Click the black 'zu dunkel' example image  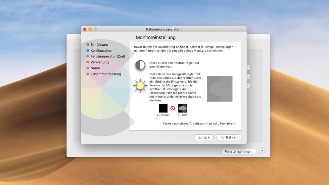pos(163,108)
